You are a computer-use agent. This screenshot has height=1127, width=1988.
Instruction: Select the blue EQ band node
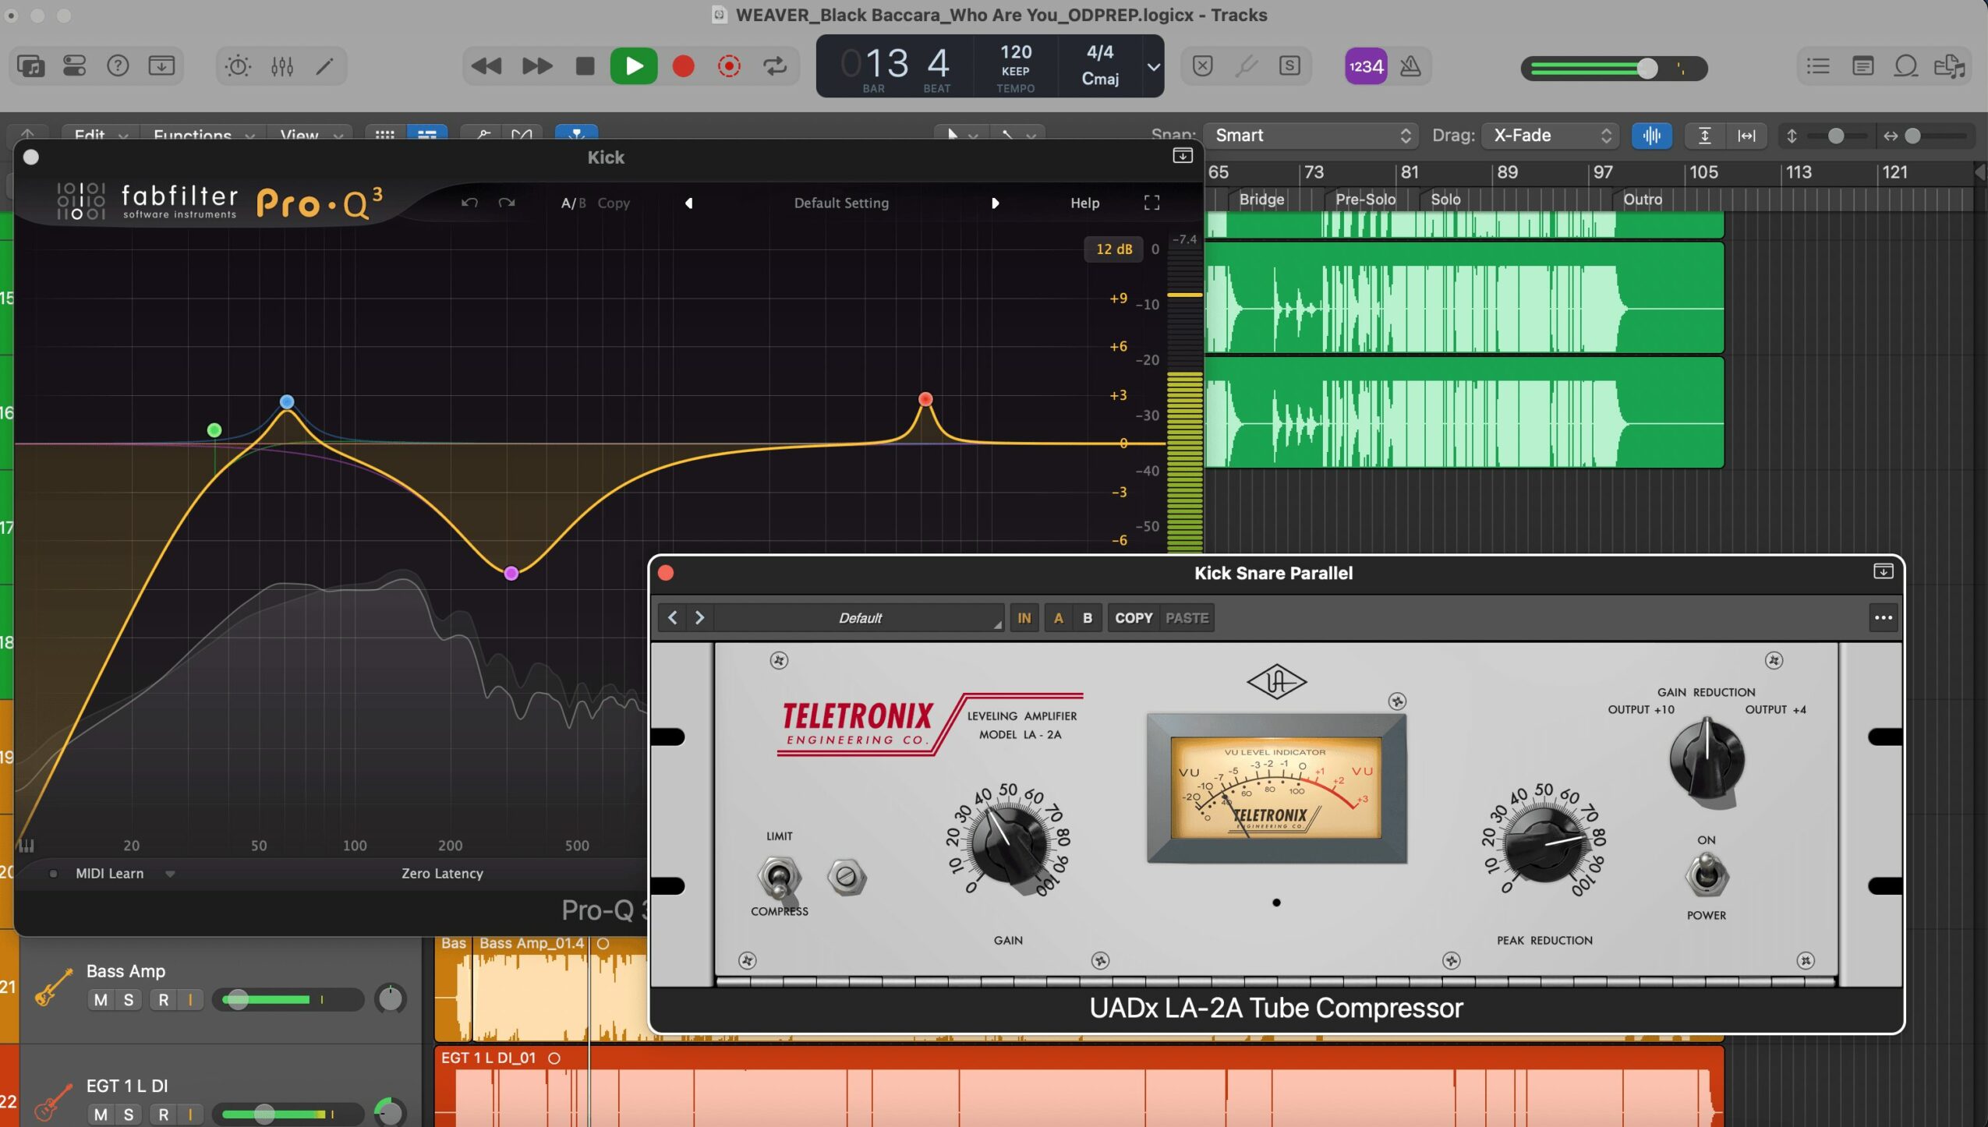(287, 402)
